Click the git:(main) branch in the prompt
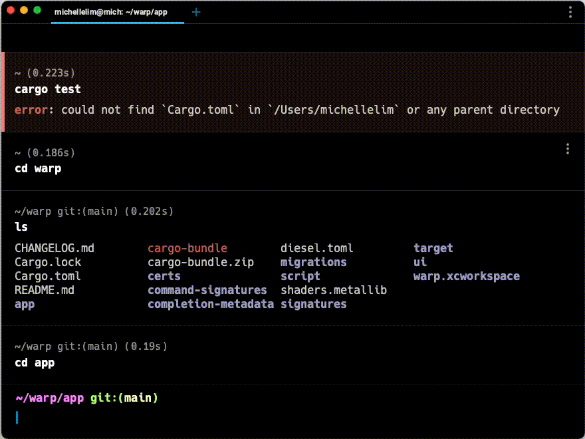Image resolution: width=585 pixels, height=439 pixels. [x=124, y=398]
